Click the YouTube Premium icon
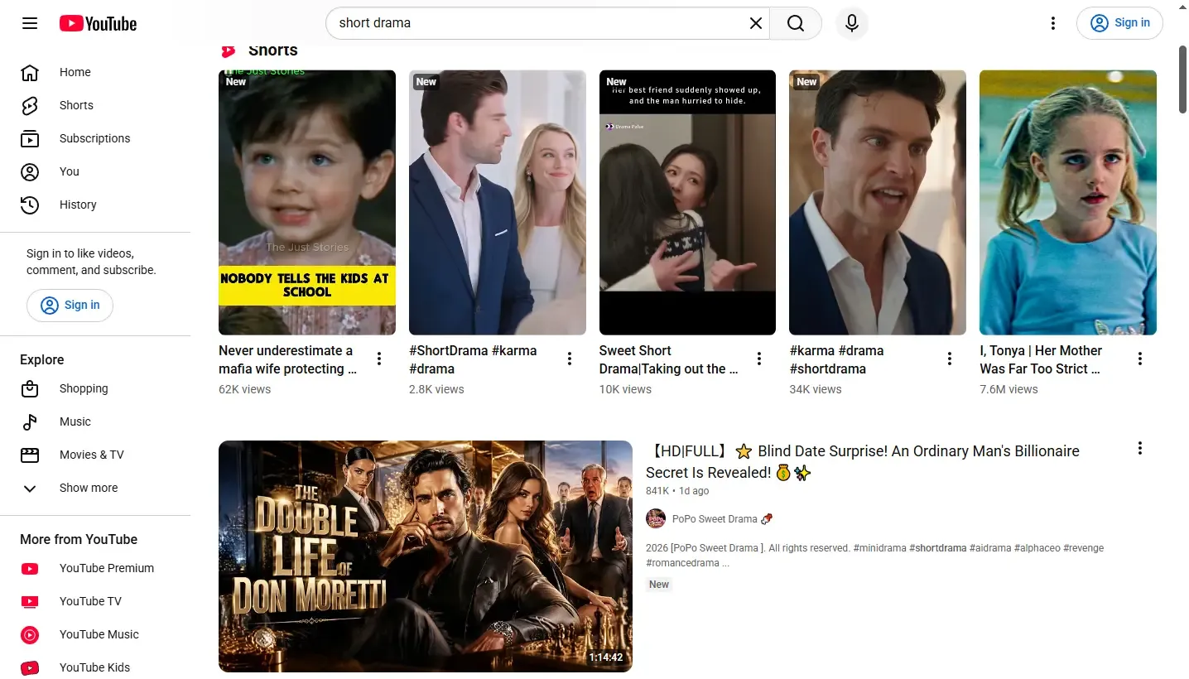This screenshot has width=1189, height=679. pos(30,568)
